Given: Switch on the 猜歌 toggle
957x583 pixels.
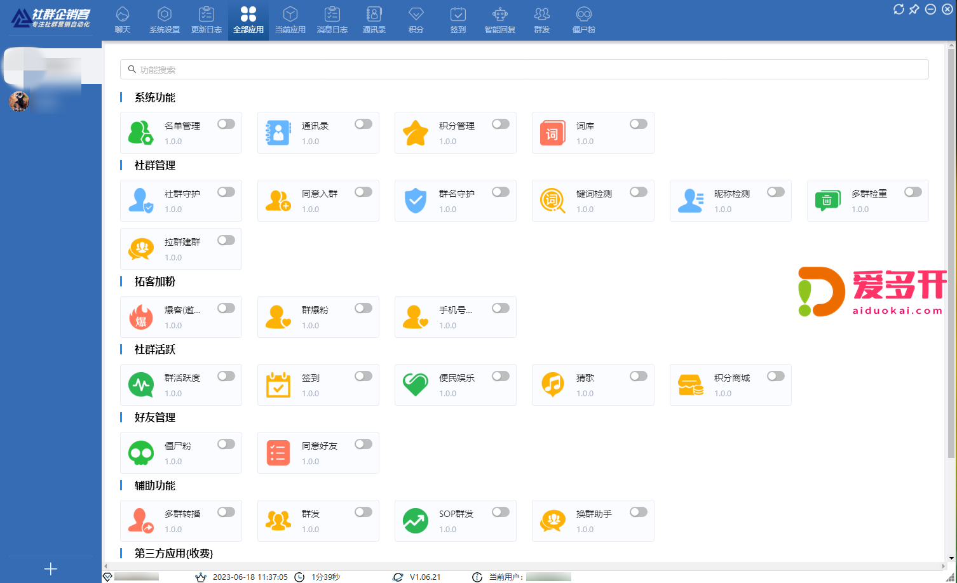Looking at the screenshot, I should point(639,376).
